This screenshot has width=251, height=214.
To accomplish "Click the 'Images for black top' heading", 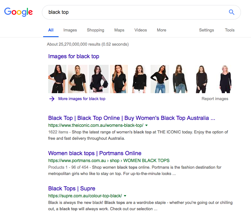I will (x=74, y=56).
